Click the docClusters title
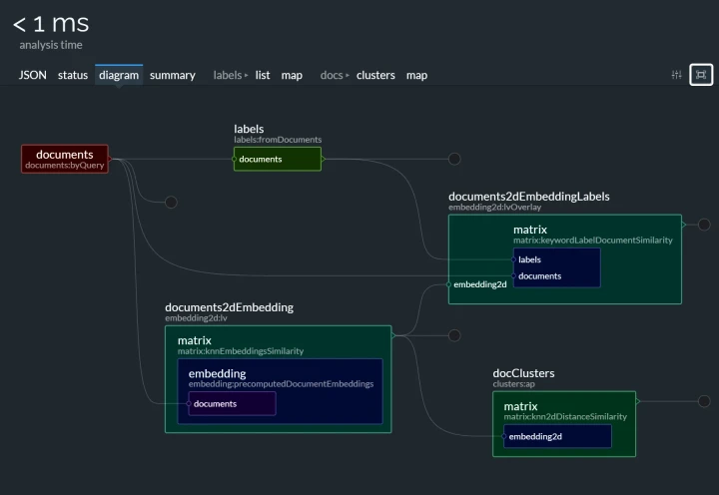The image size is (719, 495). coord(523,373)
